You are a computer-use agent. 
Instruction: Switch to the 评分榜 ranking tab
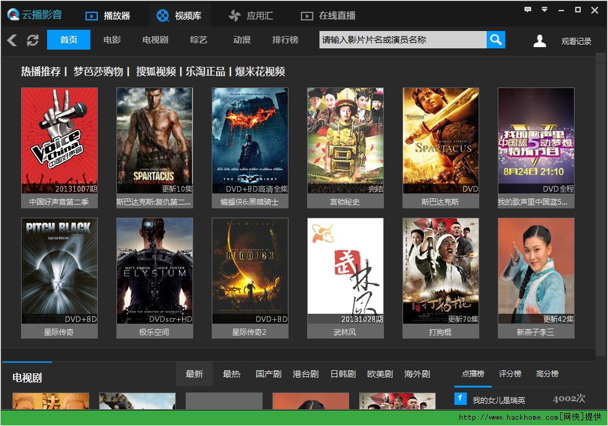pos(510,373)
